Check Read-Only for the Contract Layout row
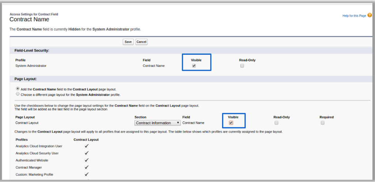 click(276, 123)
